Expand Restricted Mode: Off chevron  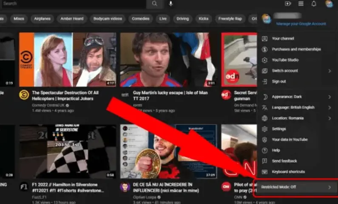(329, 187)
